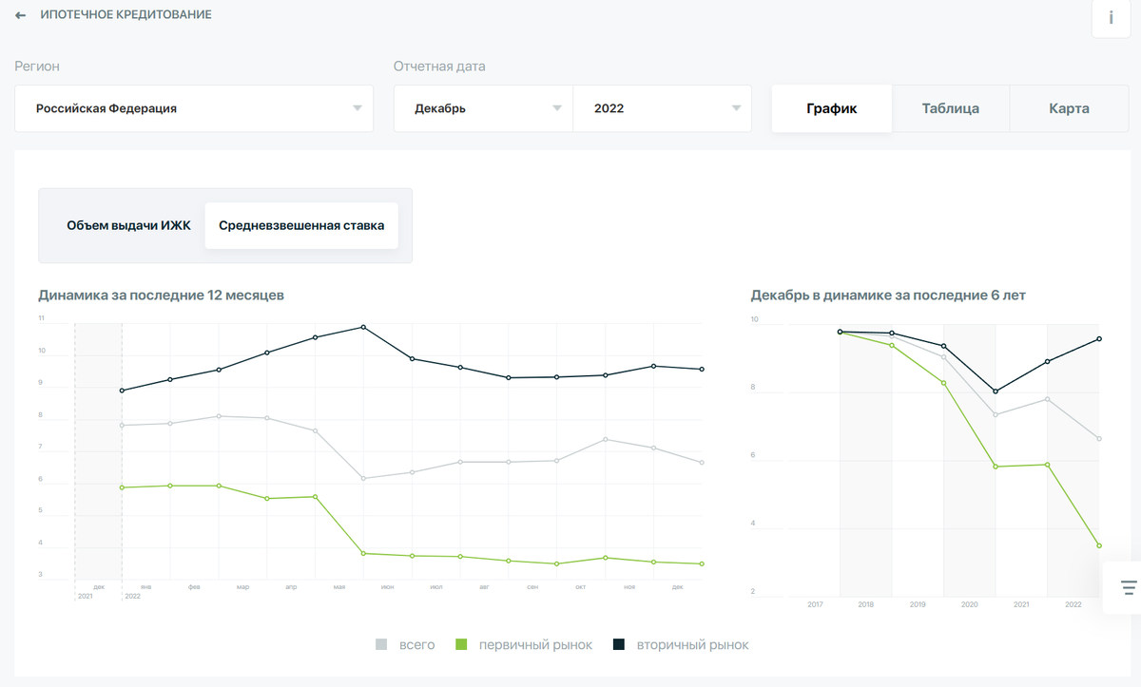The image size is (1141, 687).
Task: Click the Ипотечное кредитование header link
Action: point(126,15)
